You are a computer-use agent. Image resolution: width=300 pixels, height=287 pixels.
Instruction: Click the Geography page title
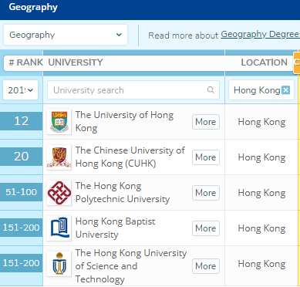point(33,7)
